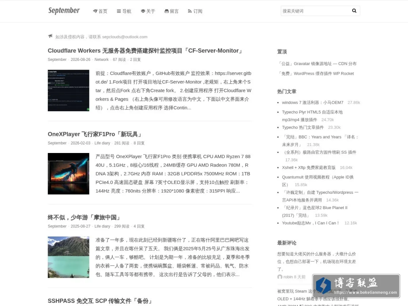Click the '67 阅读' read count
The image size is (408, 306).
coord(119,60)
